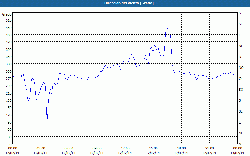Viewport: 250px width, 156px height.
Task: Select the 12:00 time axis label
Action: click(x=125, y=149)
